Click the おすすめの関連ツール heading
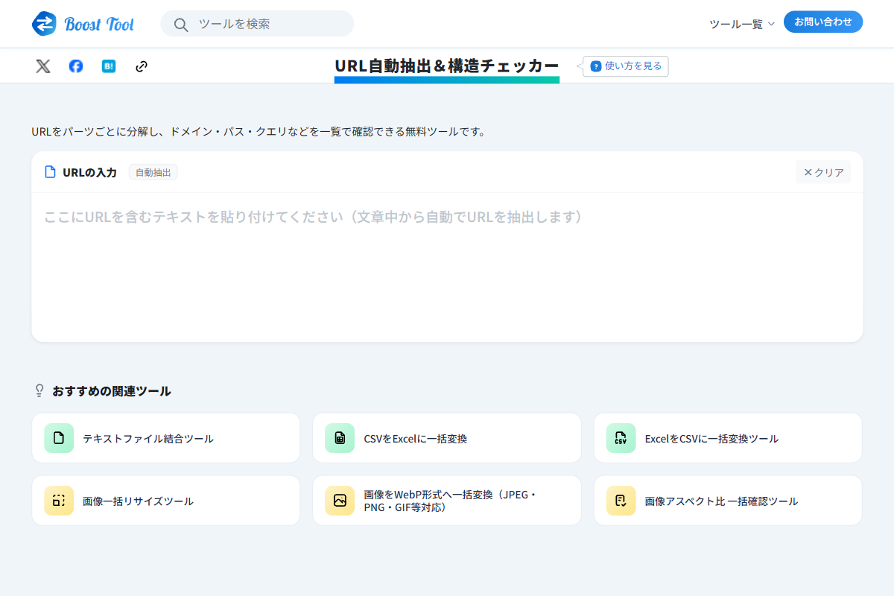This screenshot has width=894, height=596. [112, 390]
